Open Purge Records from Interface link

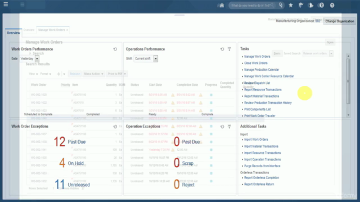262,166
